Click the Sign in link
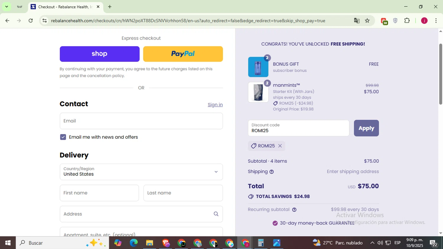Viewport: 443px width, 249px height. 215,105
